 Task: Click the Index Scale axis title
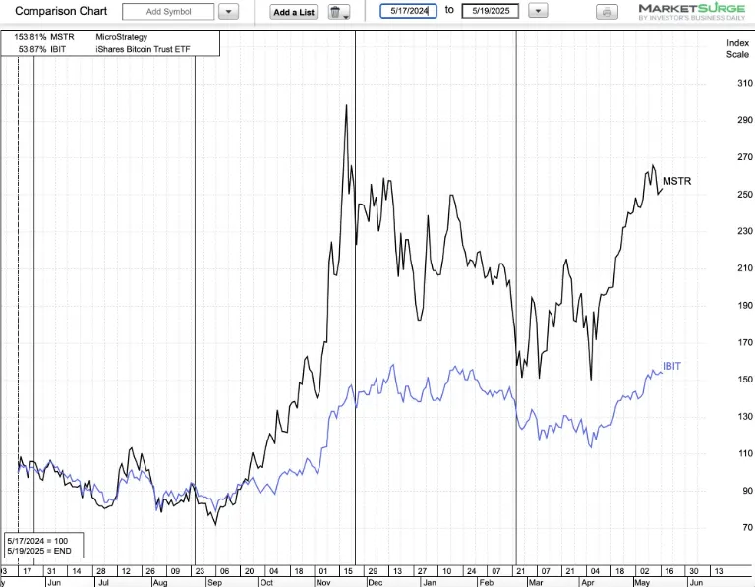737,48
